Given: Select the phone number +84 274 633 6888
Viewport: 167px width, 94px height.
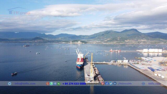Looking at the screenshot, I should pyautogui.click(x=74, y=84).
